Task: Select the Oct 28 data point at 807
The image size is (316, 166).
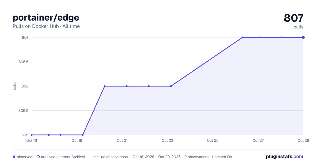Action: [281, 37]
